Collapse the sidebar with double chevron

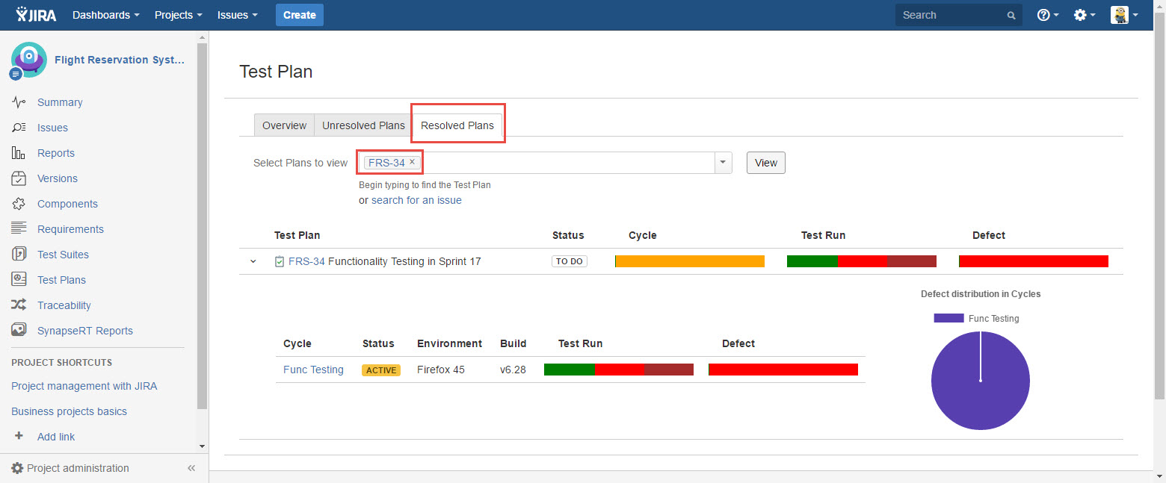(x=191, y=468)
